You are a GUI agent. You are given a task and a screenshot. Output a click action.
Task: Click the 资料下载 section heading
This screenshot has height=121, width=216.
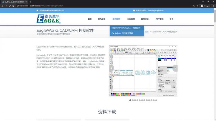click(x=107, y=112)
